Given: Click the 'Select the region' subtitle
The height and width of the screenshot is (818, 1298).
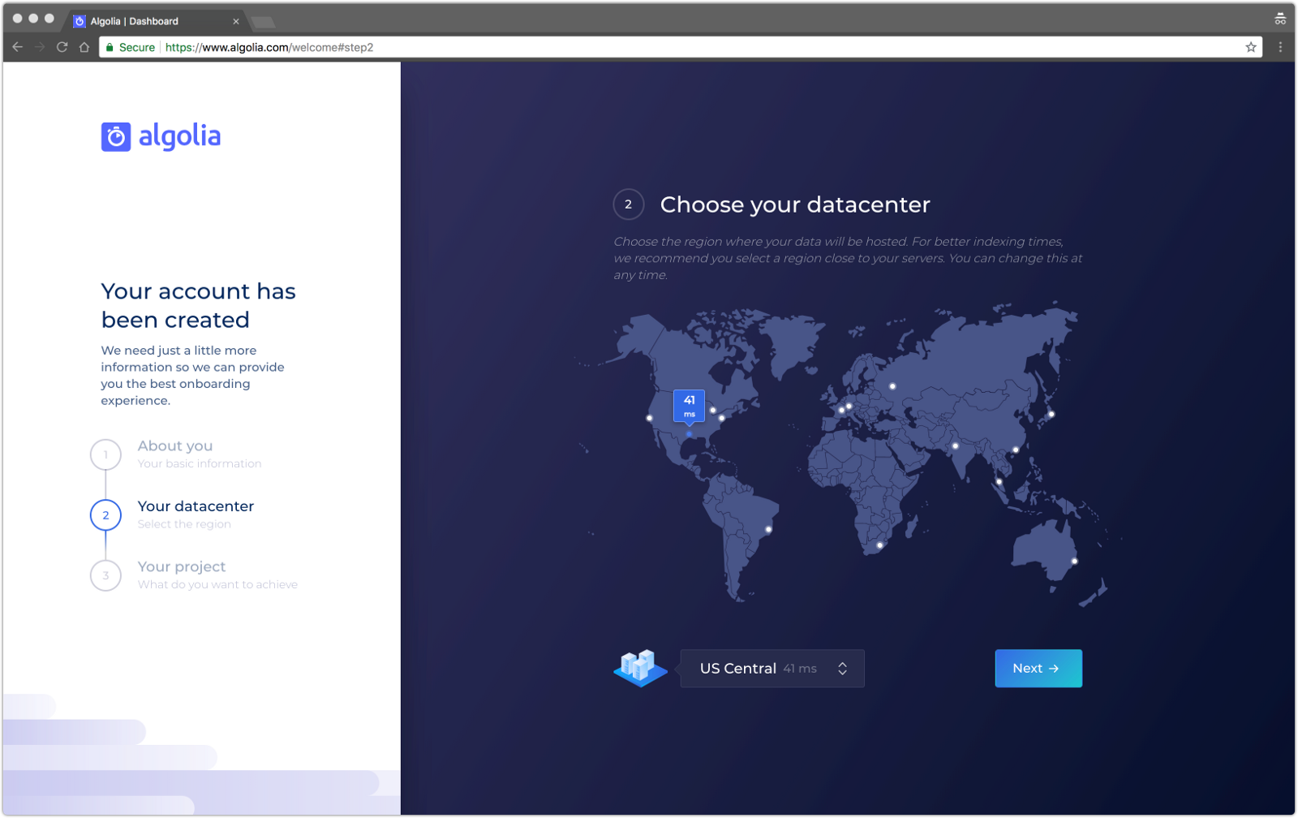Looking at the screenshot, I should [x=184, y=524].
